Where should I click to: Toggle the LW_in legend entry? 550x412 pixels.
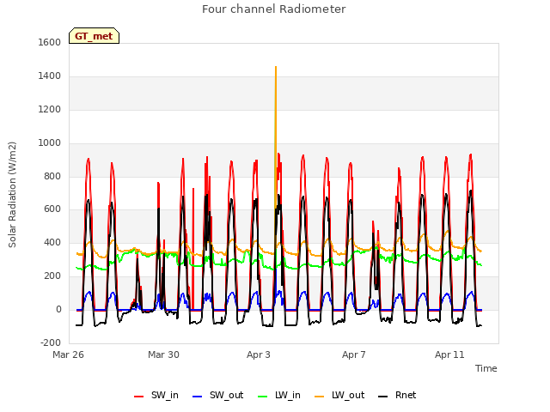pyautogui.click(x=279, y=395)
